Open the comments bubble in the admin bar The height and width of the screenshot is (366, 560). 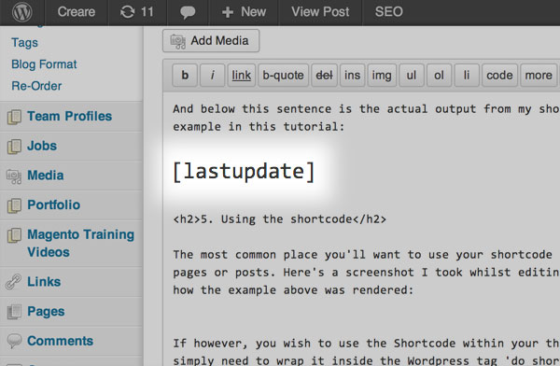(188, 12)
